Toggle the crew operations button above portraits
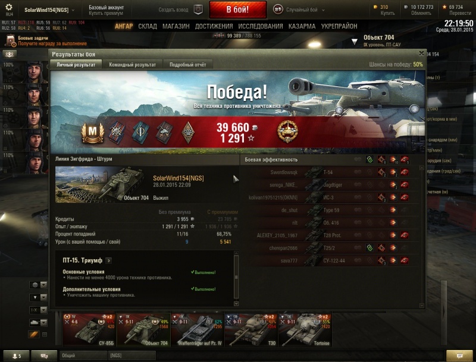Viewport: 476px width, 362px height. pos(10,54)
